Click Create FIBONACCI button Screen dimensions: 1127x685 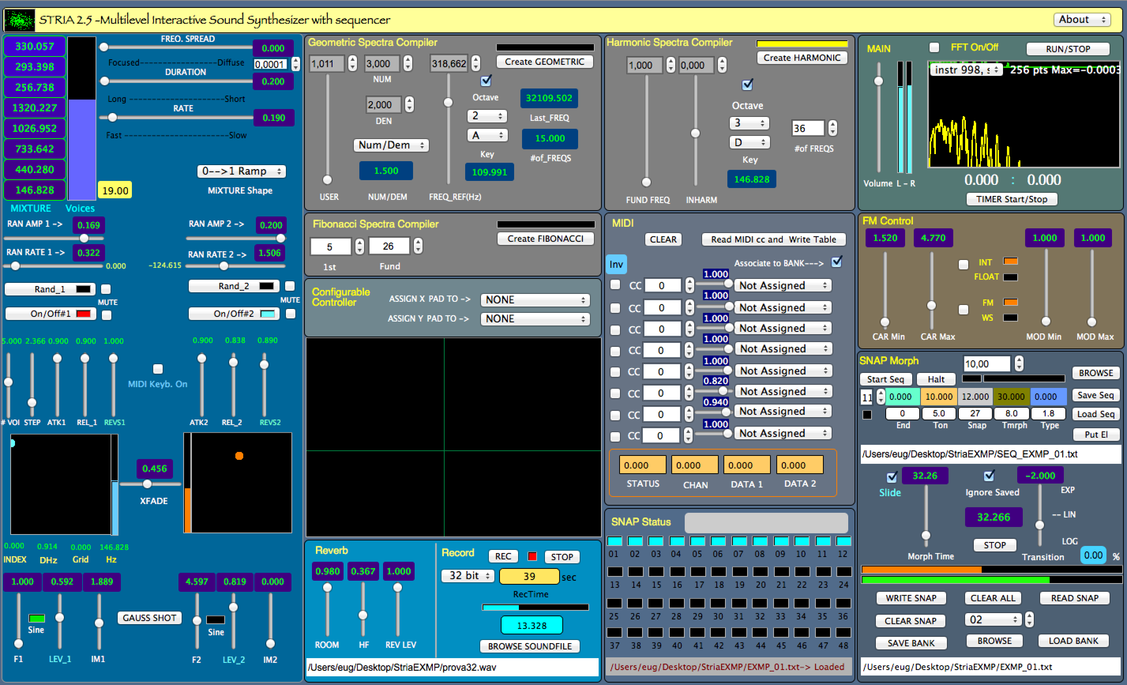coord(545,238)
